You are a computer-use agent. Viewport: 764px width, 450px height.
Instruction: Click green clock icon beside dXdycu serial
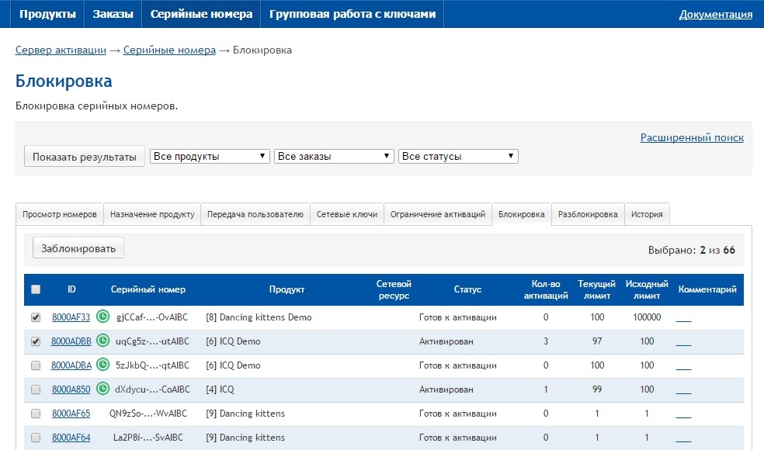102,389
